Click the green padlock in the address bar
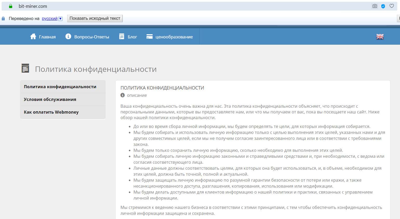 11,6
